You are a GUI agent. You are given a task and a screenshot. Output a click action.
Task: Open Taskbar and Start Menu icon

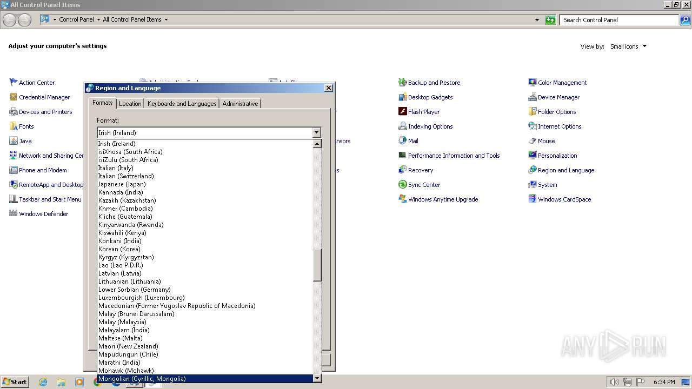[14, 199]
